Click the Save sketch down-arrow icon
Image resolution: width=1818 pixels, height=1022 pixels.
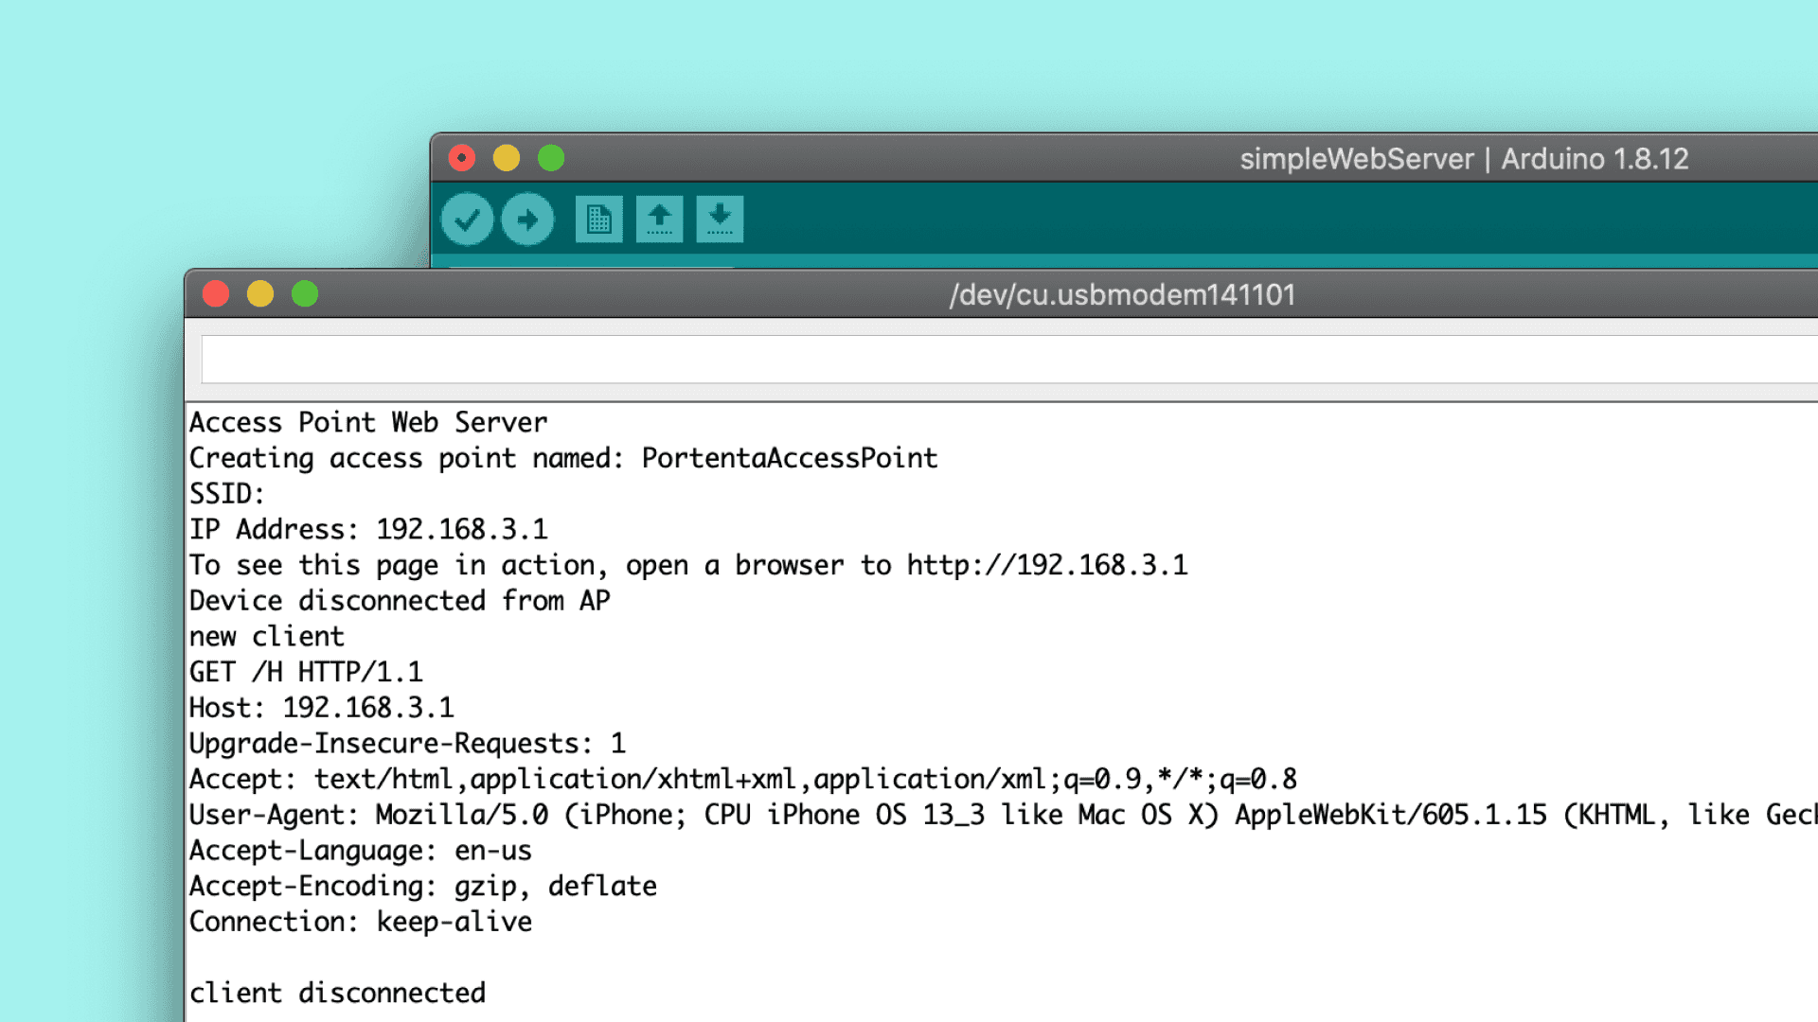720,220
